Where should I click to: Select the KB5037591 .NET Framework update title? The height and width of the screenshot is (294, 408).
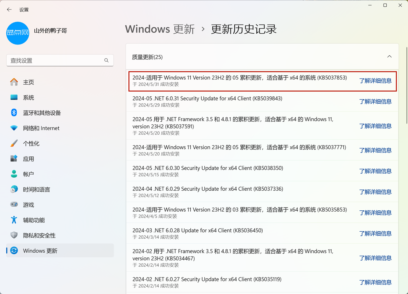(x=233, y=123)
